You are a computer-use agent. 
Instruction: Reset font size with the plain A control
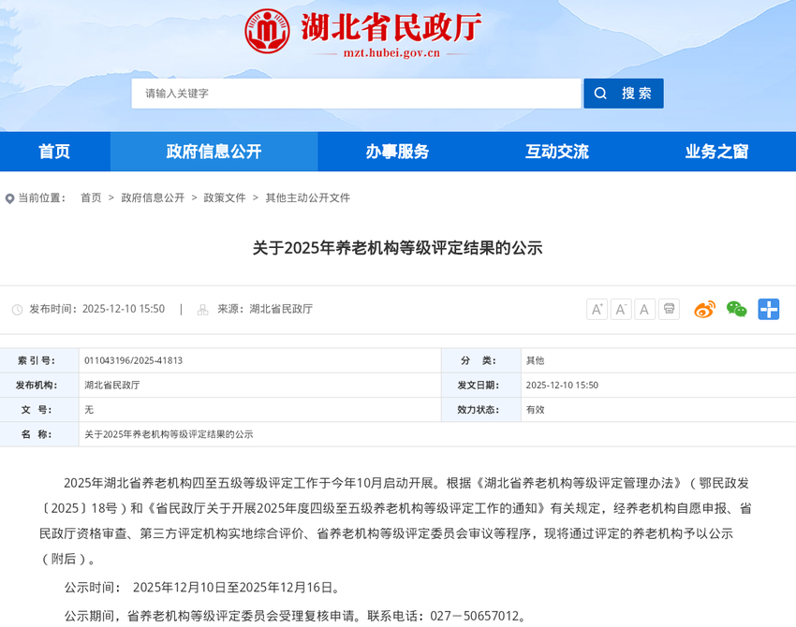[644, 308]
